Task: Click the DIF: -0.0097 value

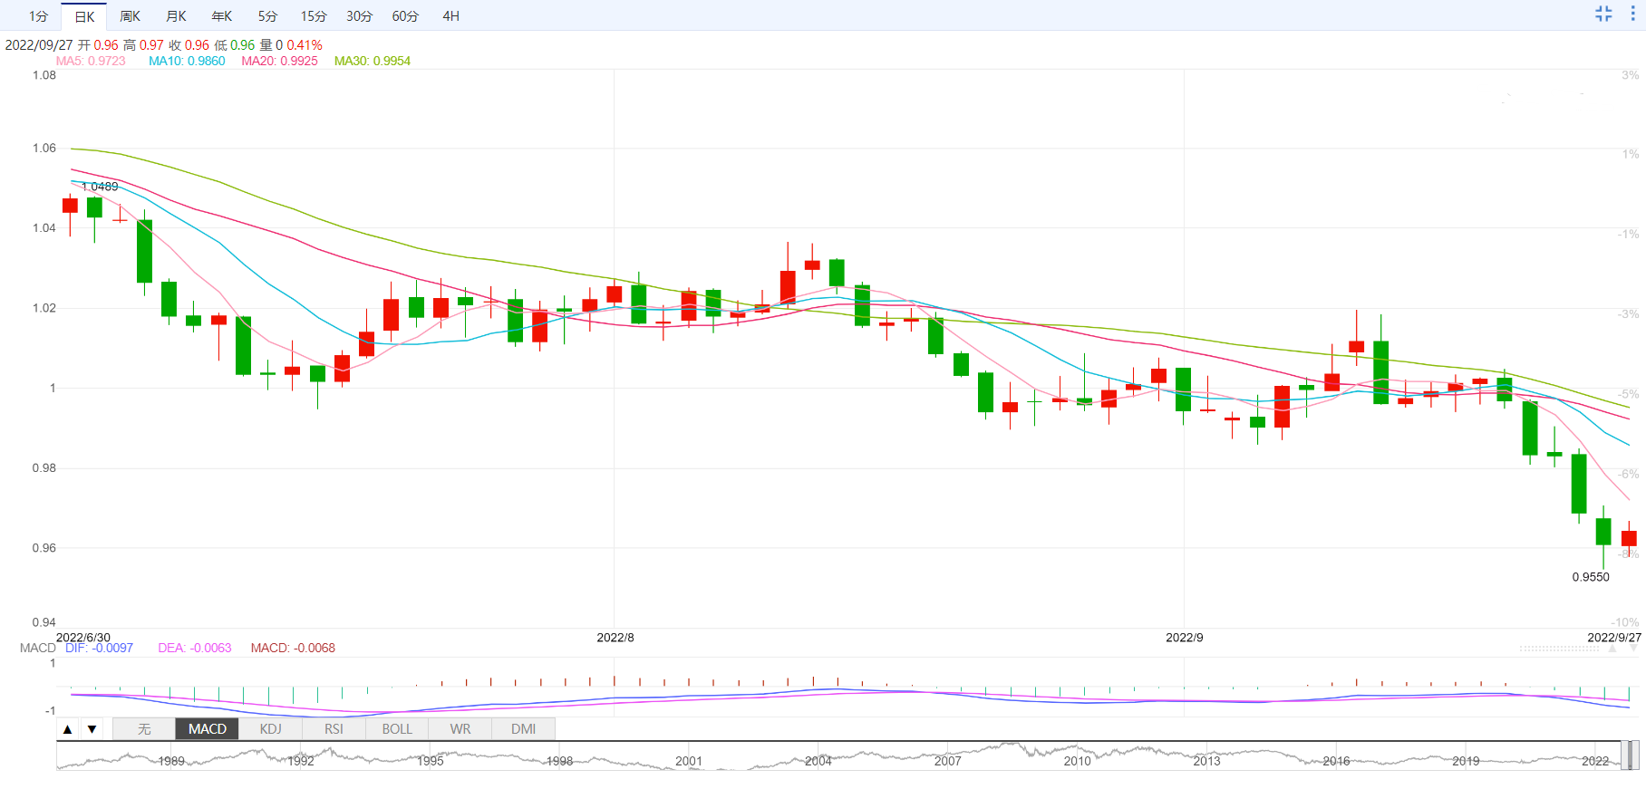Action: point(99,648)
